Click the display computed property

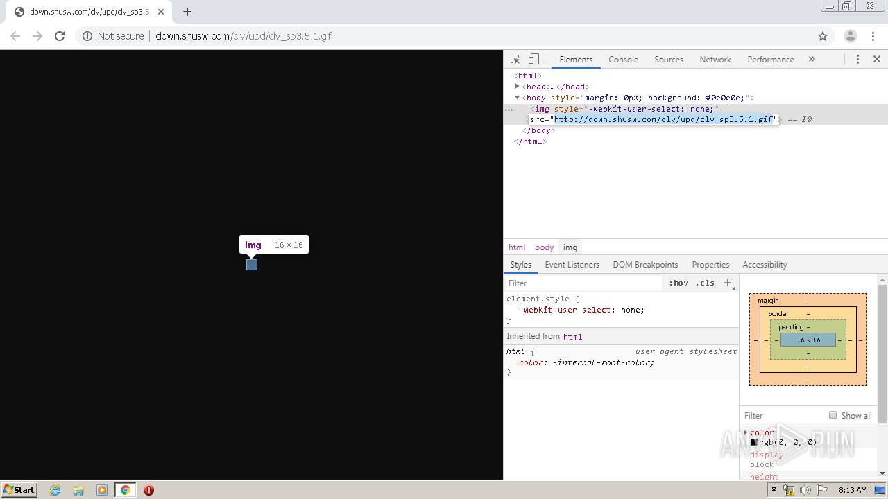tap(766, 455)
